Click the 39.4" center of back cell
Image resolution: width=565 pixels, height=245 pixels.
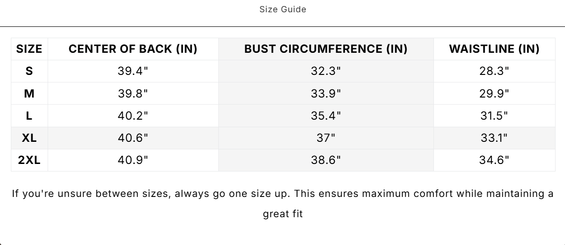pos(133,71)
